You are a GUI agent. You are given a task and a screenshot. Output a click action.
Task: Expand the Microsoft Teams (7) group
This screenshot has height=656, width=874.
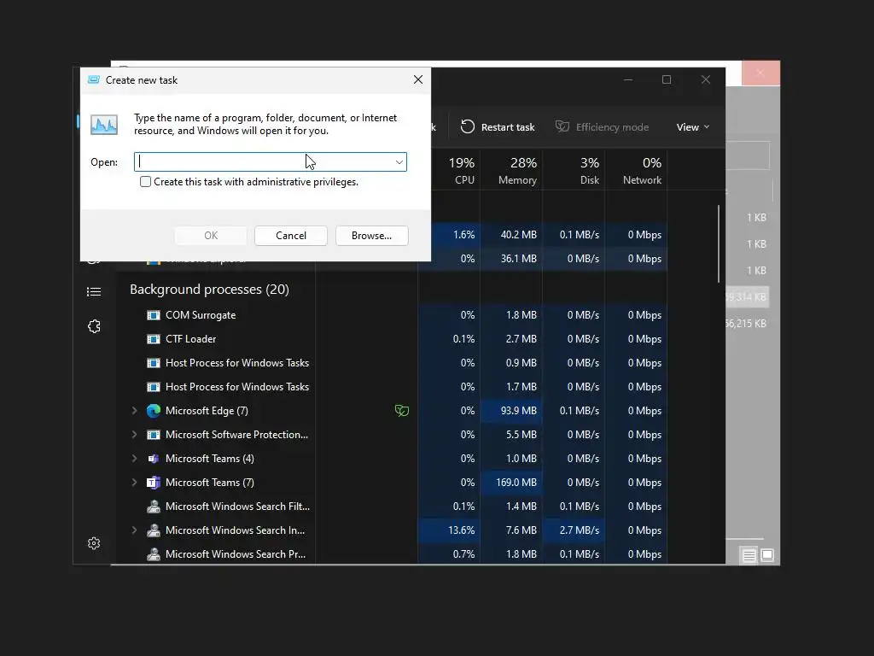pyautogui.click(x=134, y=483)
